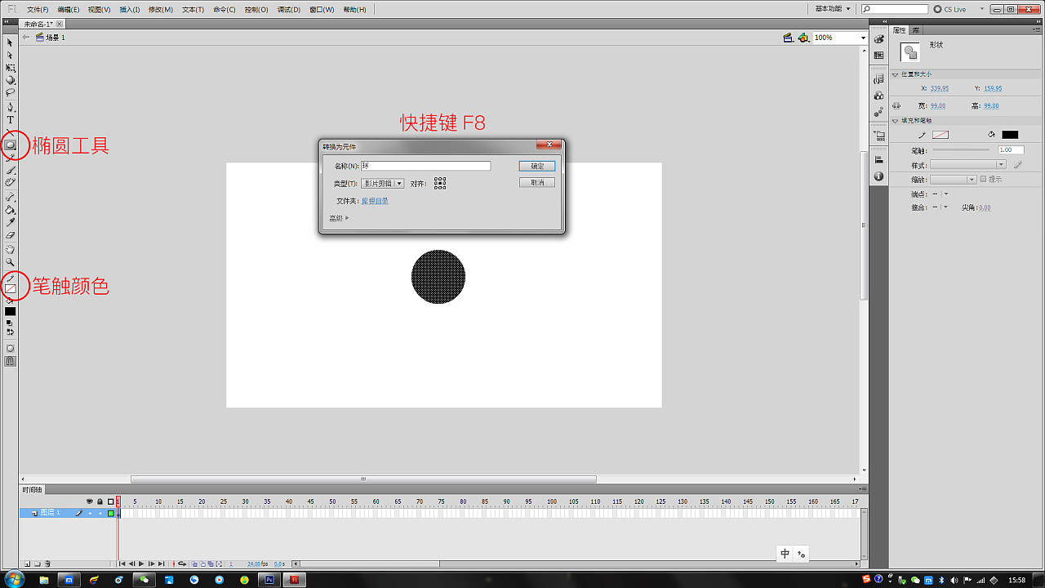The image size is (1045, 588).
Task: Open the 类型 dropdown showing 影片剪辑
Action: (382, 184)
